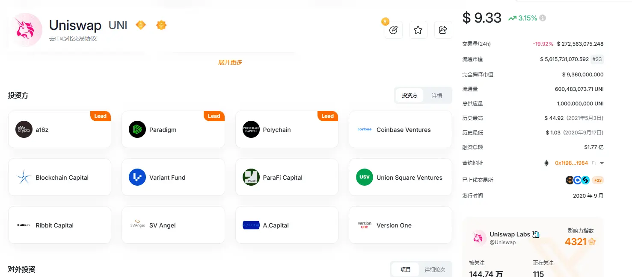Click the Polychain Capital logo

pos(251,129)
